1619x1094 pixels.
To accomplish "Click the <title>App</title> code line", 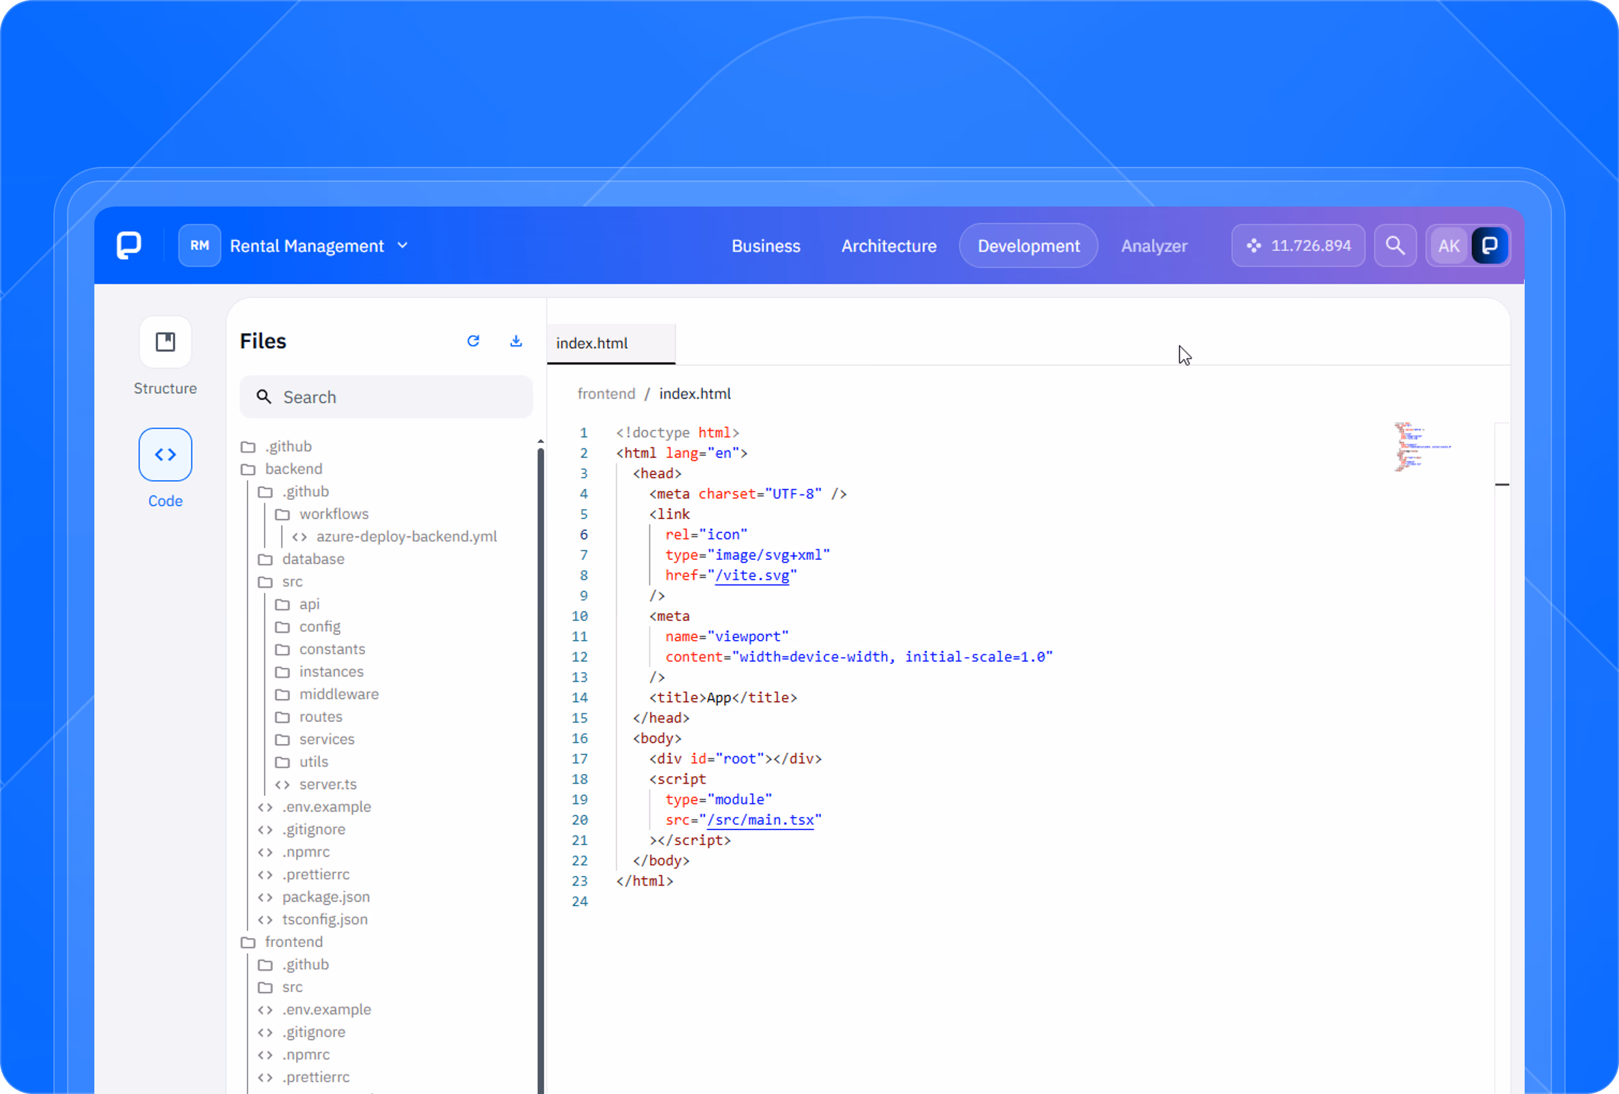I will tap(723, 697).
